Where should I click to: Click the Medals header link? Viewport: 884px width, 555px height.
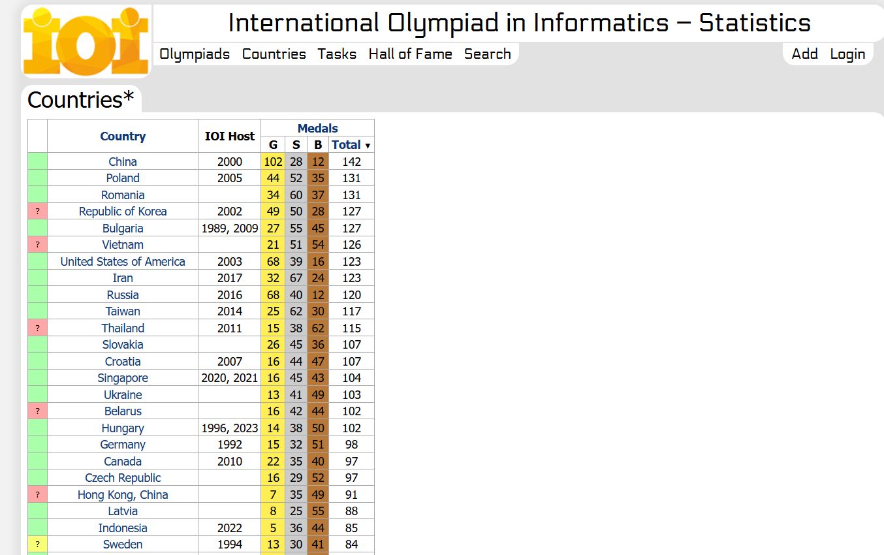coord(317,129)
